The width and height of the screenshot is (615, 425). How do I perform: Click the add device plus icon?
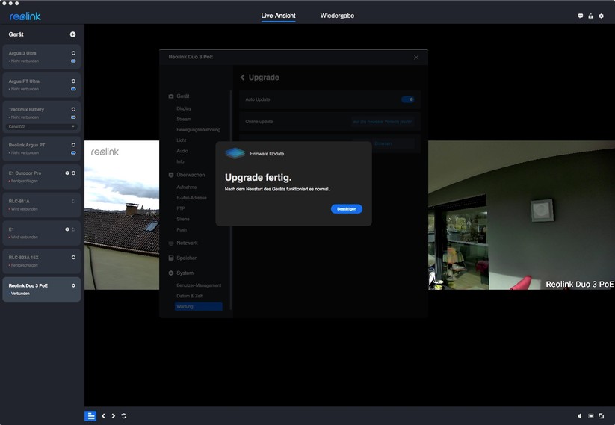[72, 34]
